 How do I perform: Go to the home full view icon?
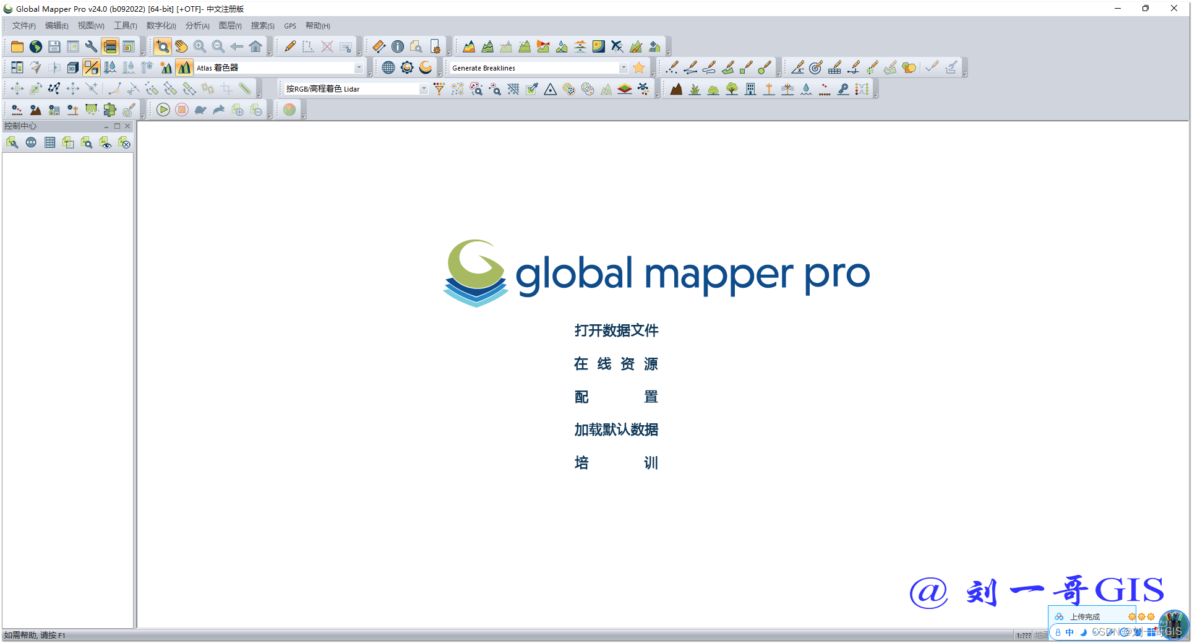click(x=255, y=46)
